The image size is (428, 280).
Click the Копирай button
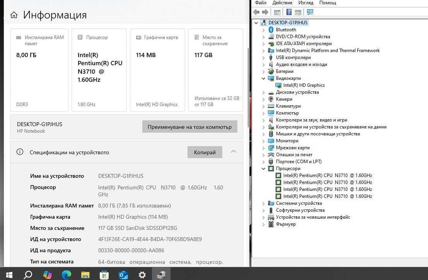(x=205, y=152)
